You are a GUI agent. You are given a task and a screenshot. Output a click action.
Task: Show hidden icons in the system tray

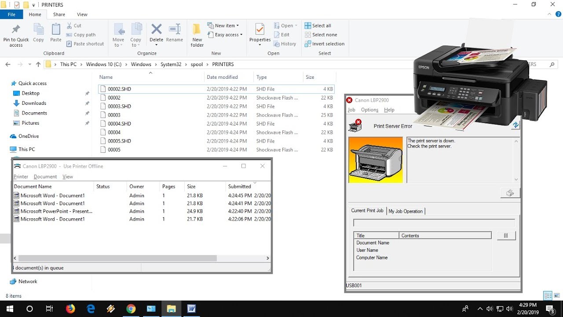[x=480, y=309]
